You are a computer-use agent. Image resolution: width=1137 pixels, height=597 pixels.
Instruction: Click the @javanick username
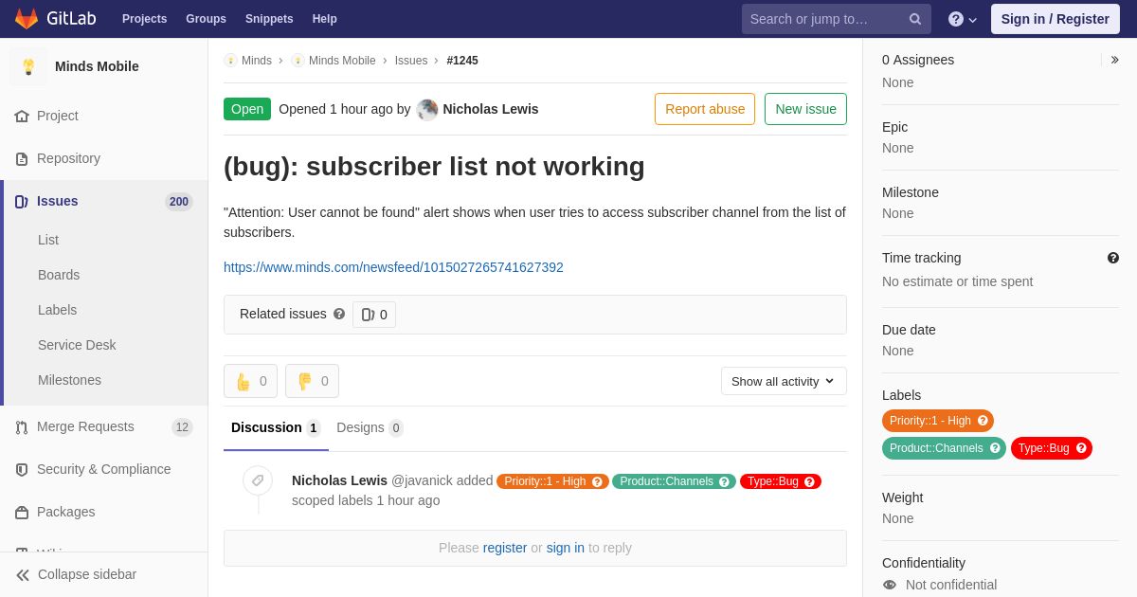tap(422, 480)
